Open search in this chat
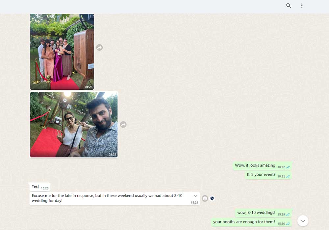This screenshot has height=230, width=329. click(289, 6)
